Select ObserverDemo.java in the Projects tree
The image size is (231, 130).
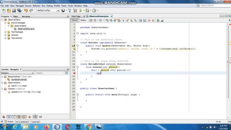pyautogui.click(x=26, y=29)
